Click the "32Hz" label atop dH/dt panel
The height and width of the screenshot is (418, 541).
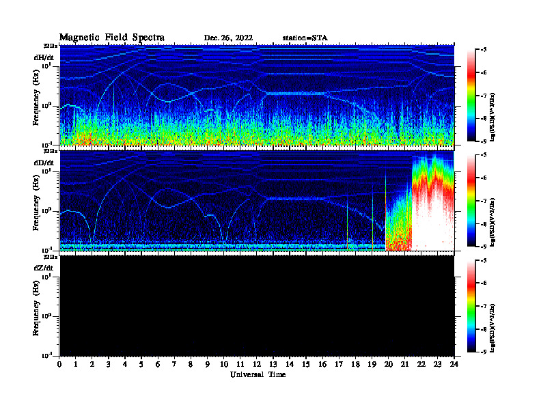(51, 46)
